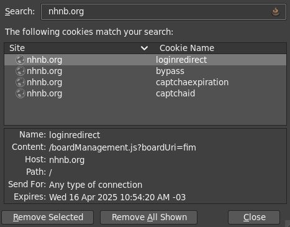The width and height of the screenshot is (290, 227).
Task: Close the cookies dialog
Action: (254, 217)
